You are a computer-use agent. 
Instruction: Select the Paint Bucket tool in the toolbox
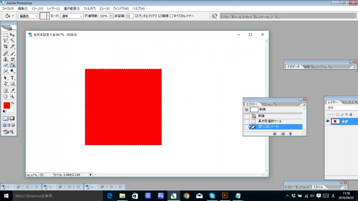point(12,65)
